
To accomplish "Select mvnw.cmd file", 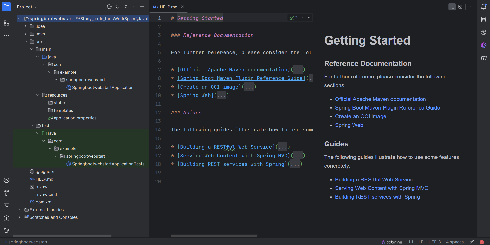I will [43, 194].
